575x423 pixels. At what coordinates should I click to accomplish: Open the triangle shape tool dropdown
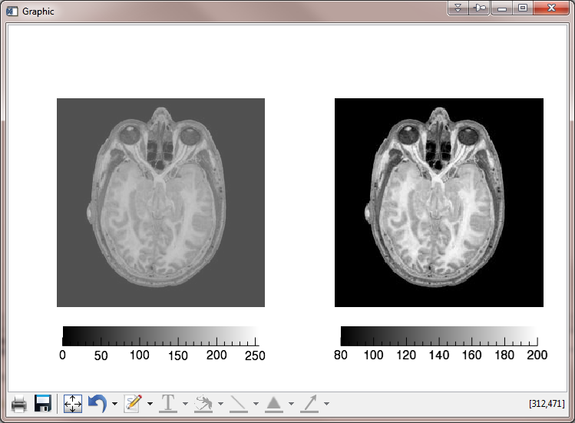(291, 404)
